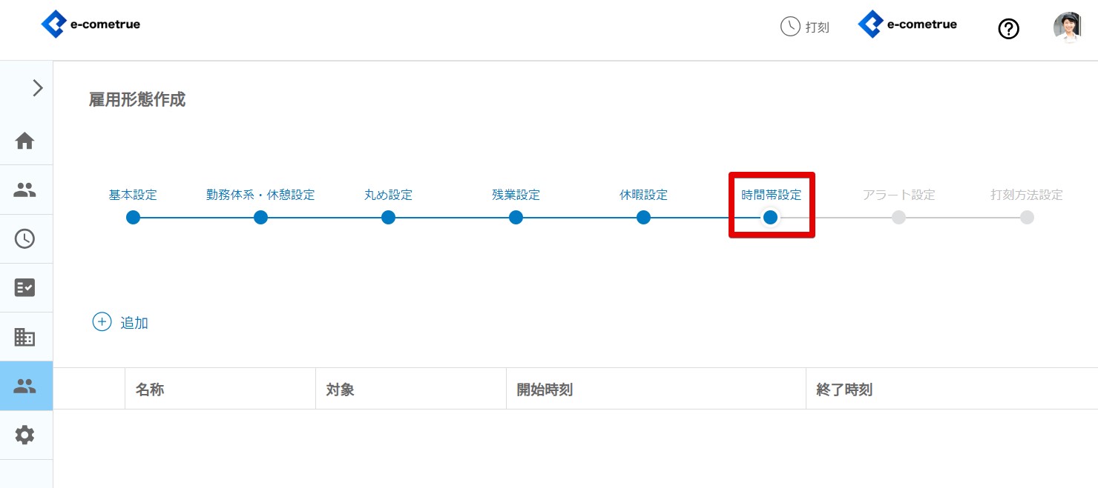Open the checklist icon in sidebar
The width and height of the screenshot is (1098, 488).
click(25, 287)
